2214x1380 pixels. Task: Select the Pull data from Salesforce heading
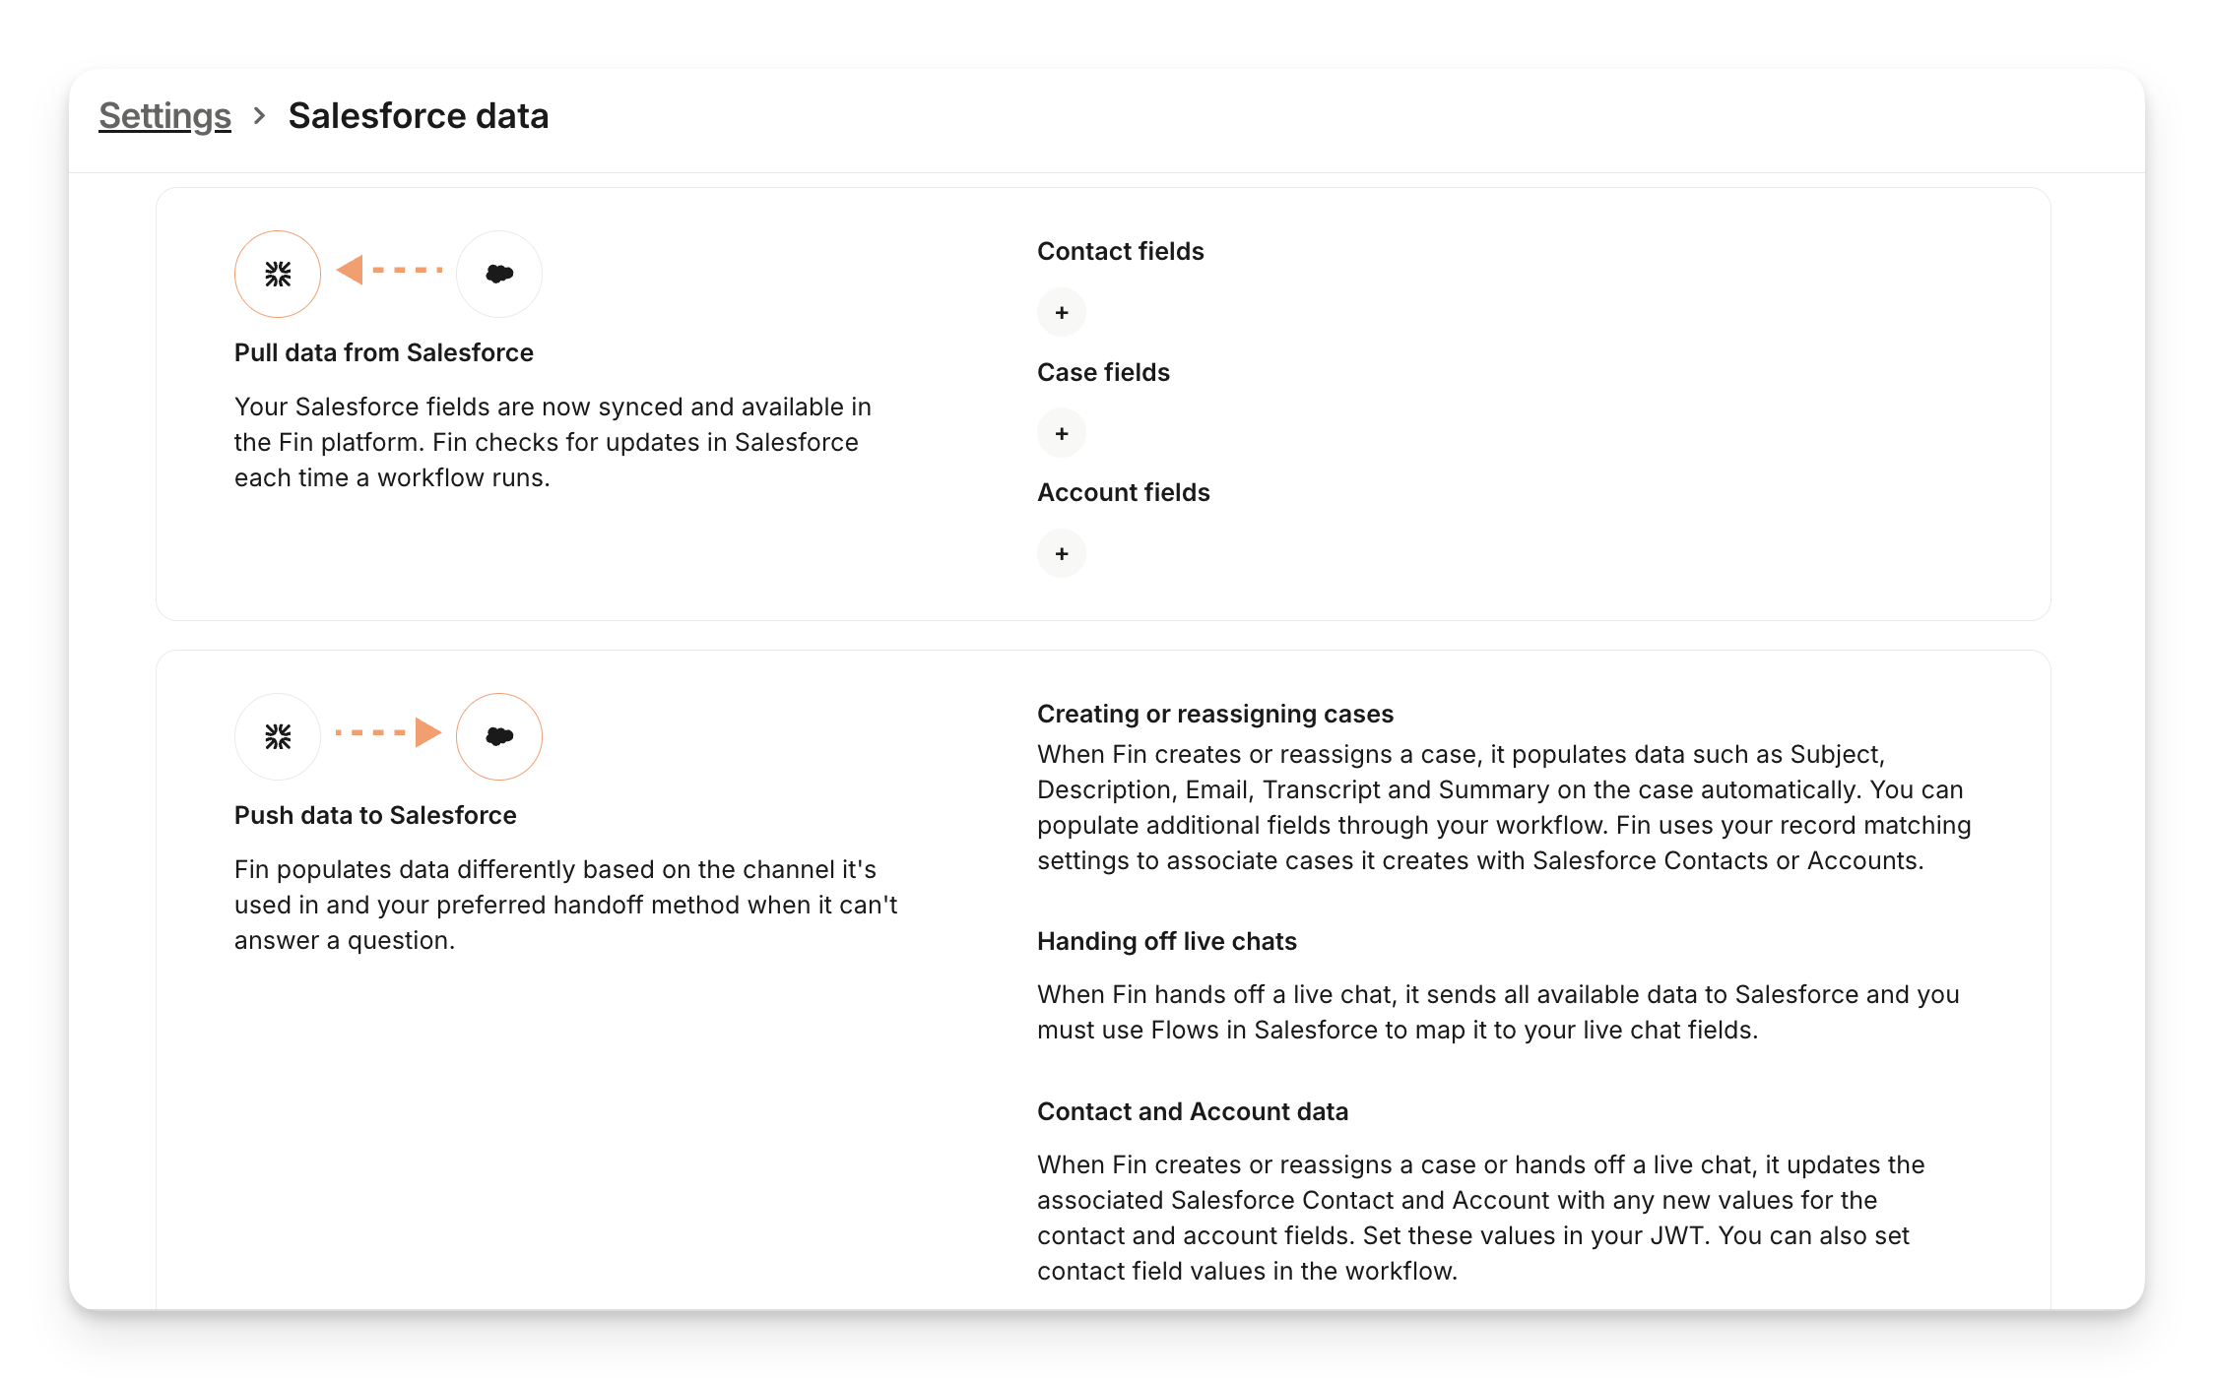point(383,352)
